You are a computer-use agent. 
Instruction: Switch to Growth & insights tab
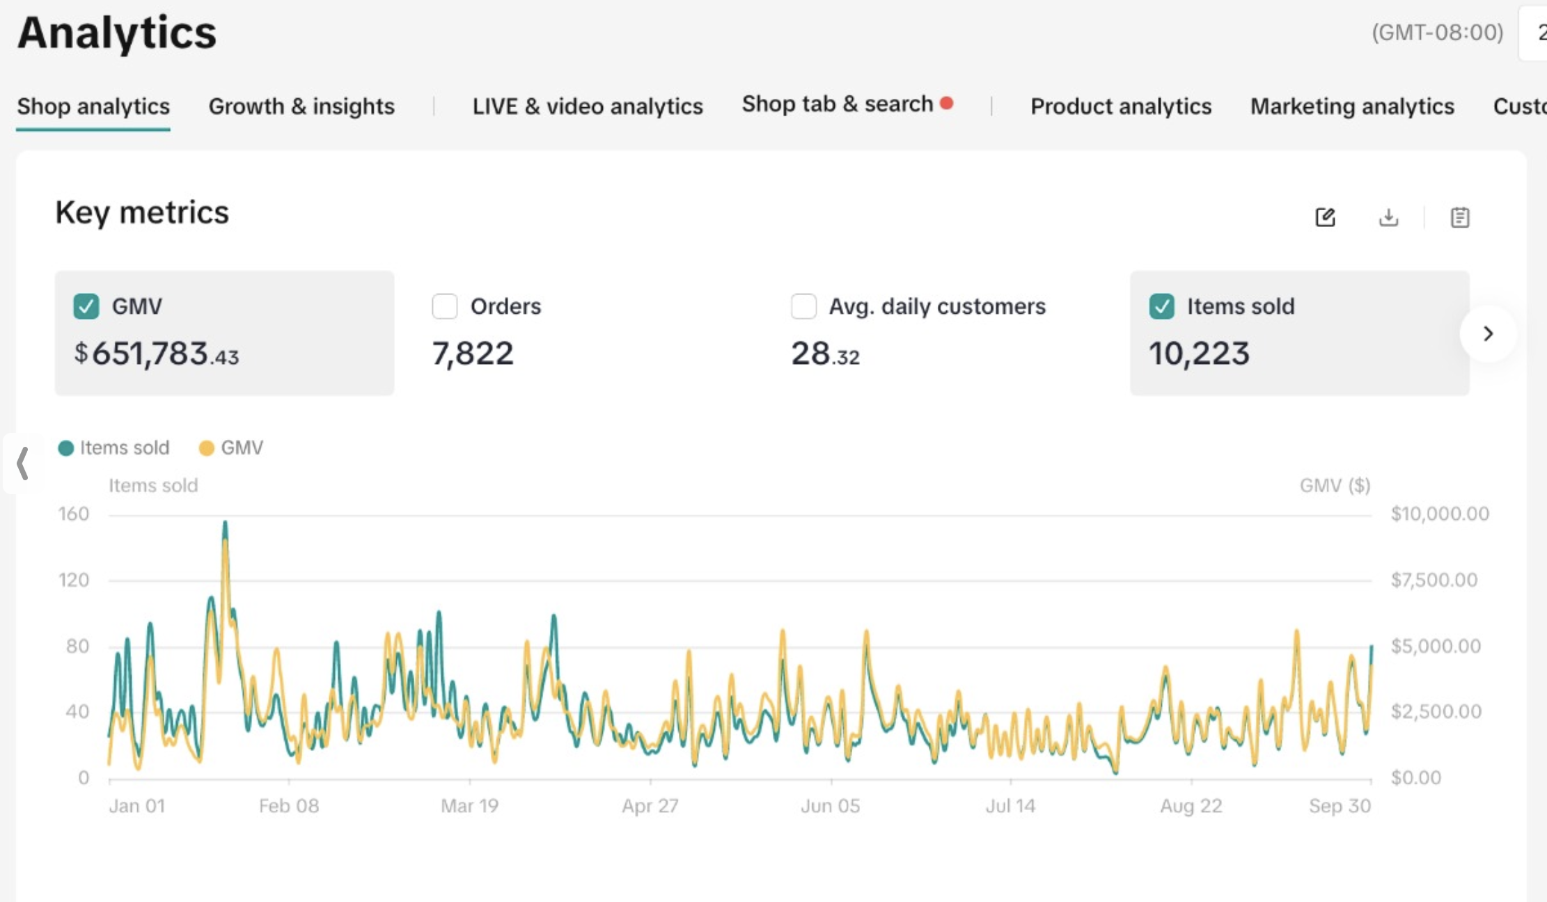tap(301, 106)
